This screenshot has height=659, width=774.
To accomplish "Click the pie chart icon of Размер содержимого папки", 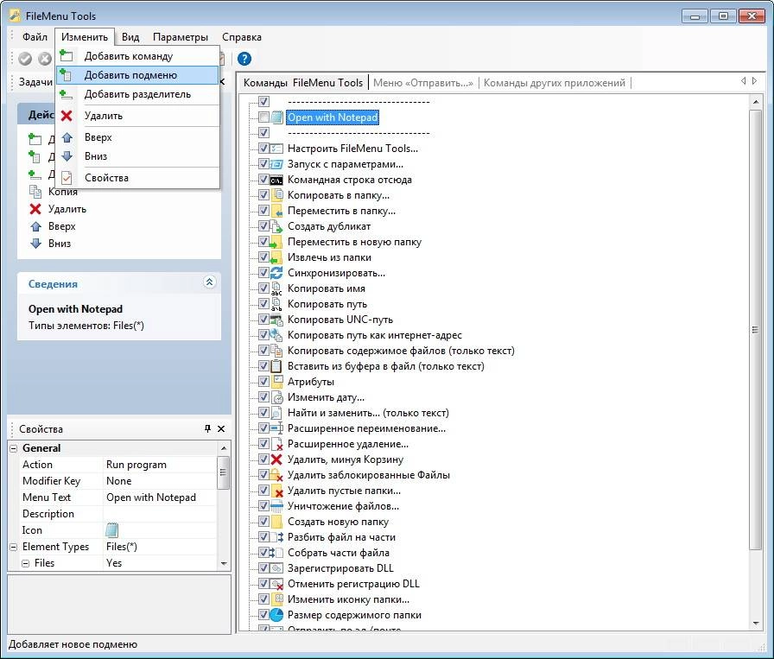I will click(x=277, y=615).
